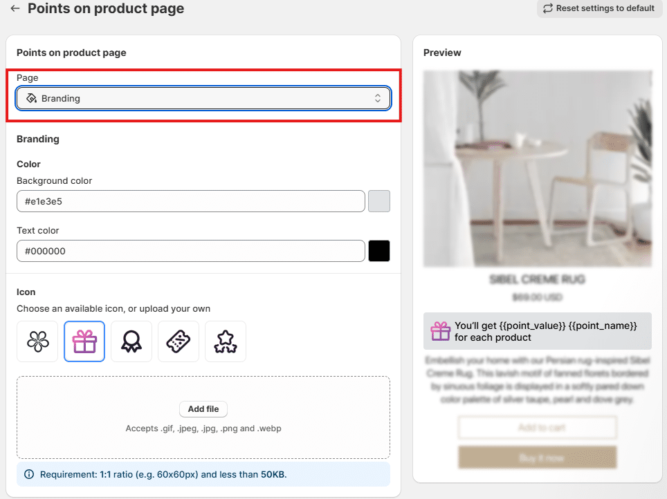Select the triple star icon option

[x=226, y=341]
